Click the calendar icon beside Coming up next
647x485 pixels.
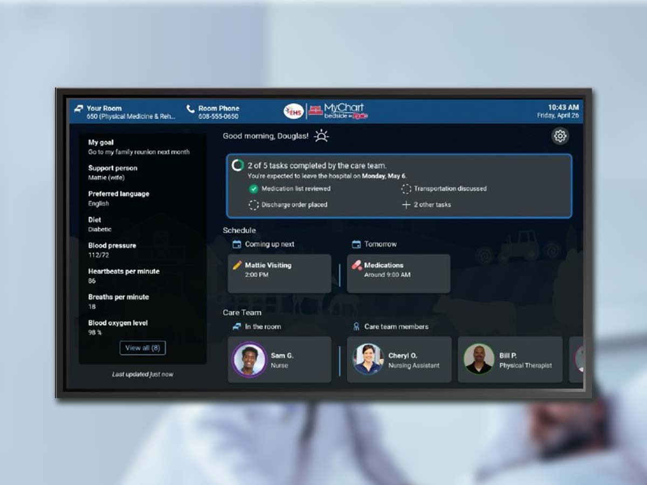pos(236,244)
